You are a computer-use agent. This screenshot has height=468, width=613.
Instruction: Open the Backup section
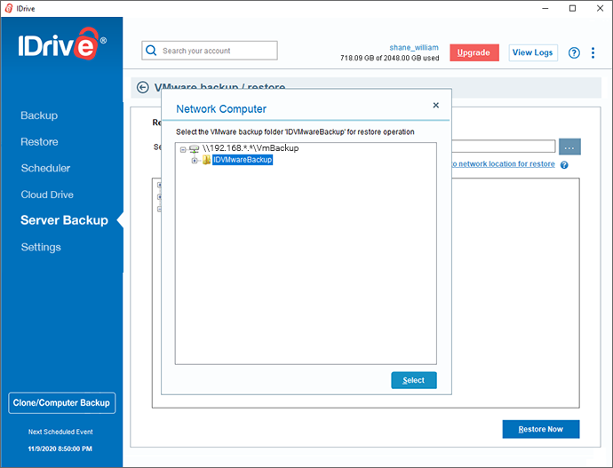[x=39, y=115]
